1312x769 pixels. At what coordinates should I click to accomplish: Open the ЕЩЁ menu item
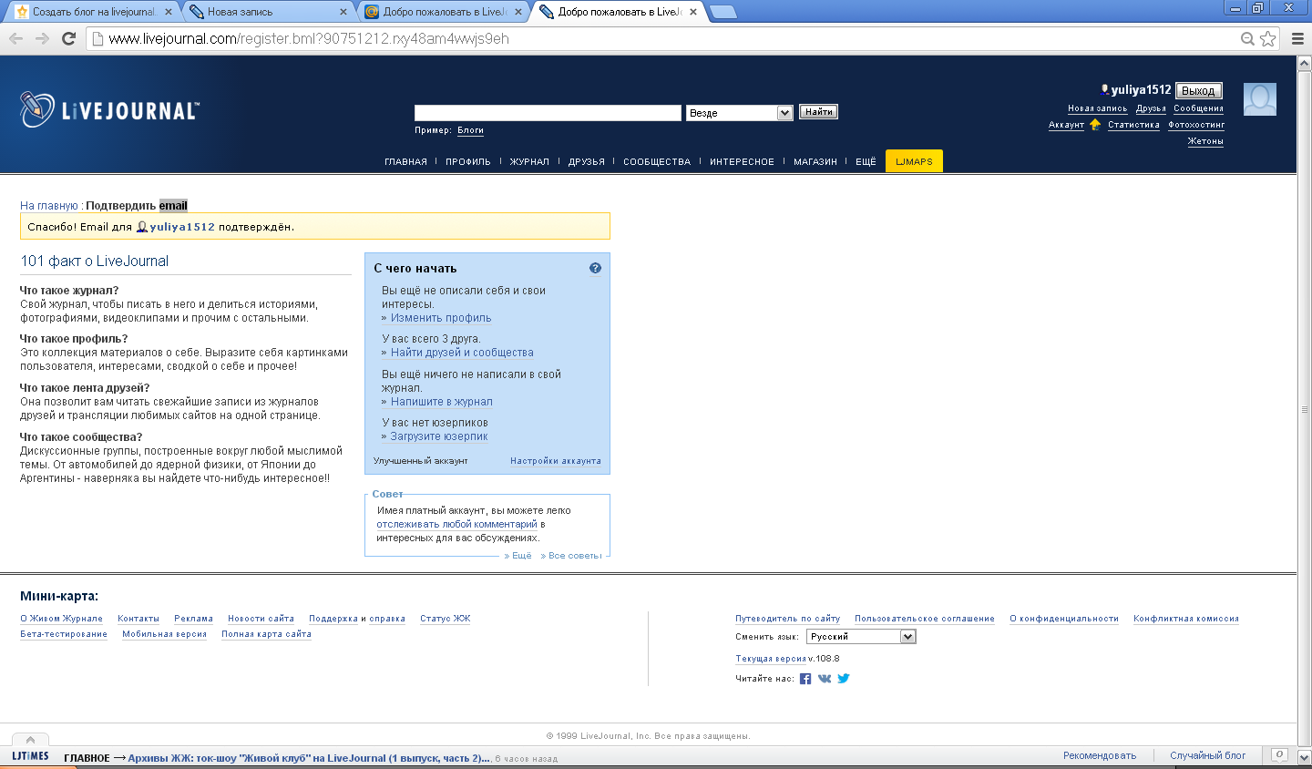tap(866, 162)
